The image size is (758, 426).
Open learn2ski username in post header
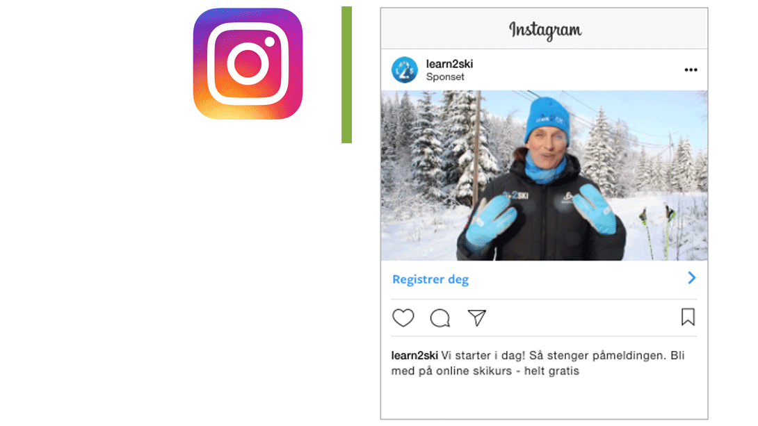(449, 64)
